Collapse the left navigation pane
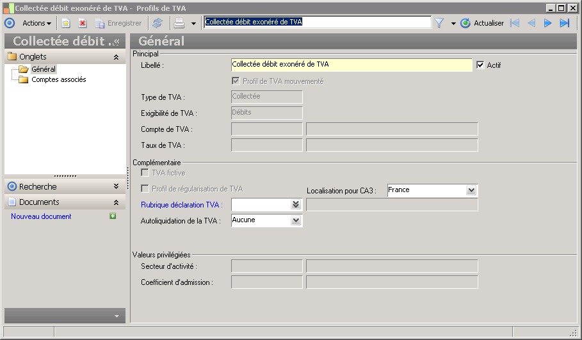The height and width of the screenshot is (340, 582). pos(117,42)
